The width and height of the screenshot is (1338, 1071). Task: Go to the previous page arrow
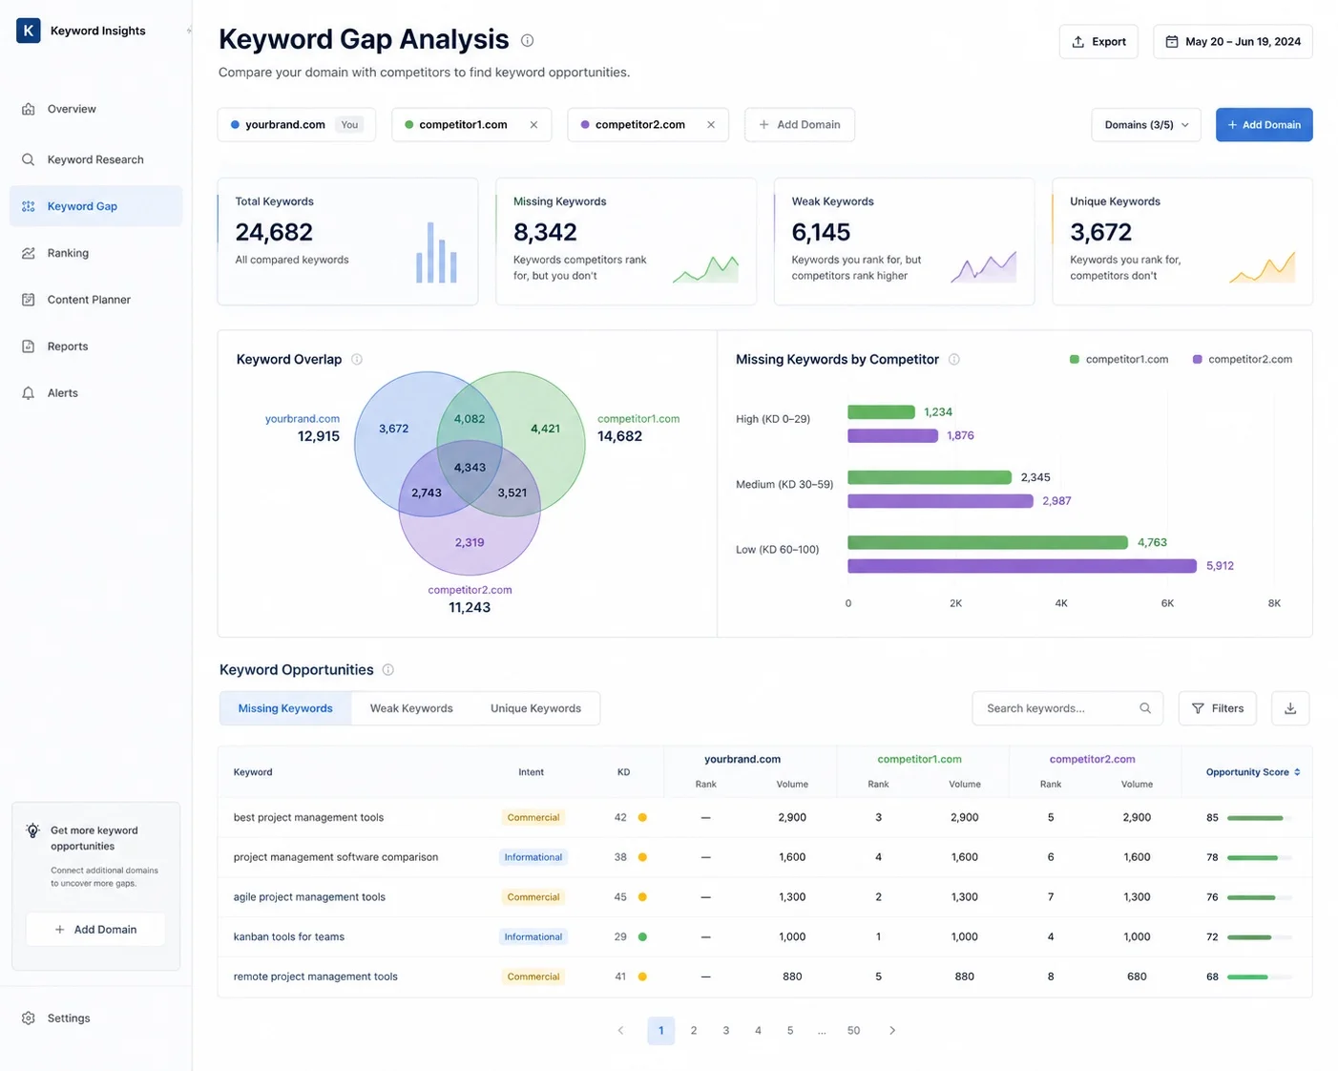click(x=620, y=1031)
